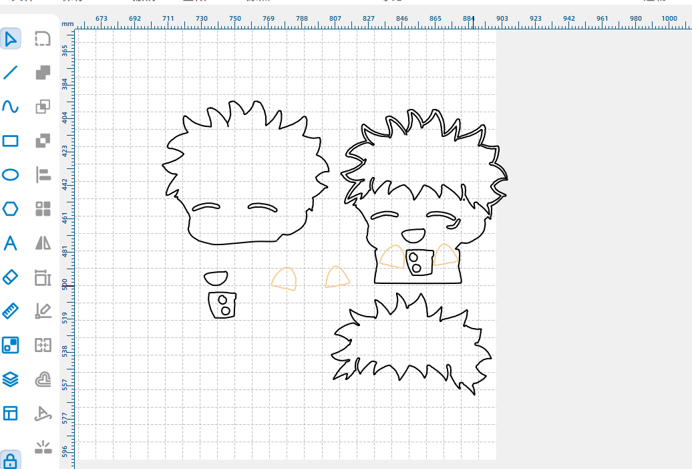Screen dimensions: 692x469
Task: Open the ruler measure tool
Action: (x=11, y=311)
